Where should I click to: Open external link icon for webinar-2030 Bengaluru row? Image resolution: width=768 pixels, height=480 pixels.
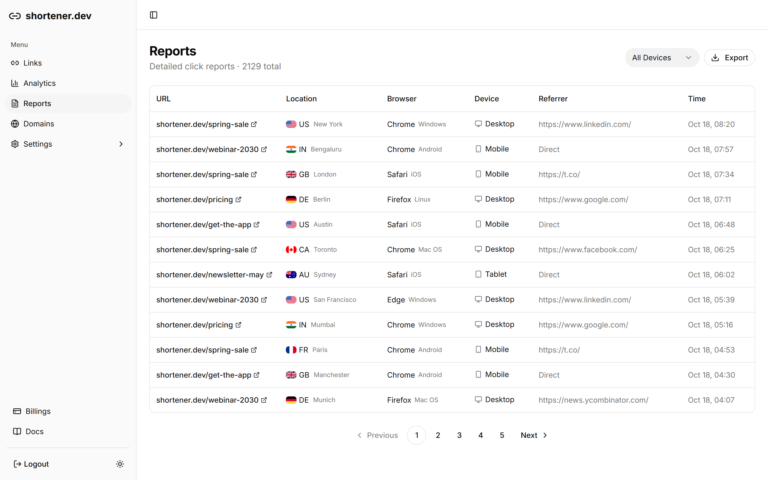[264, 149]
